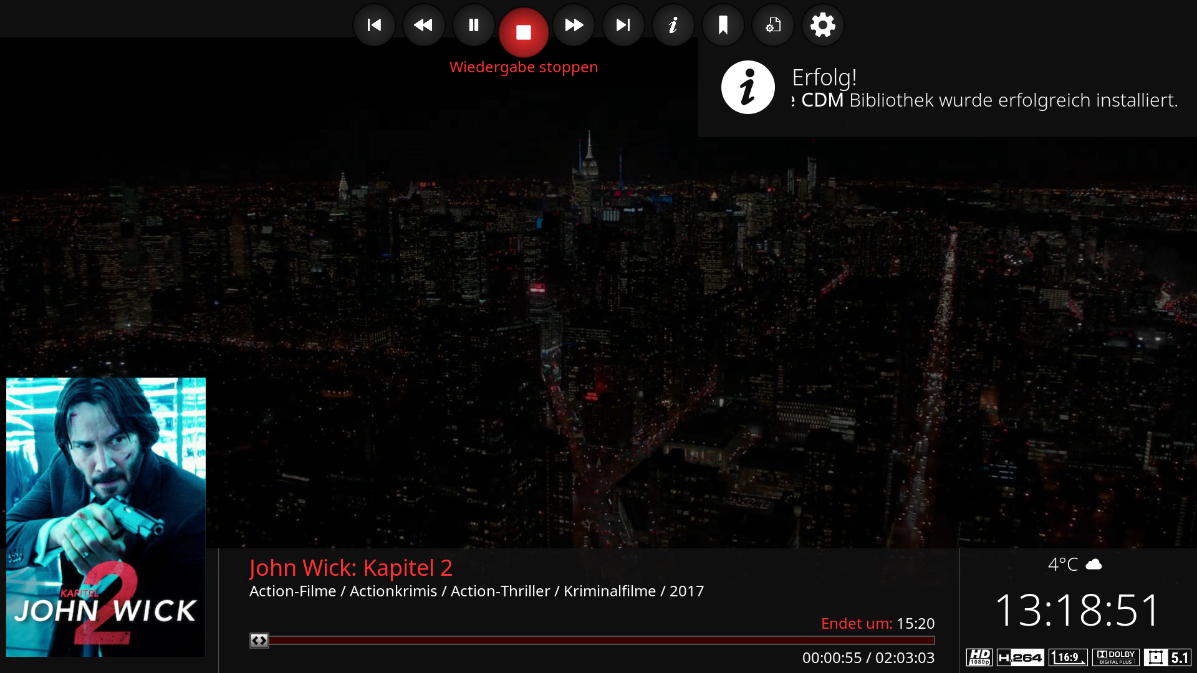Rewind the John Wick playback

coord(424,25)
